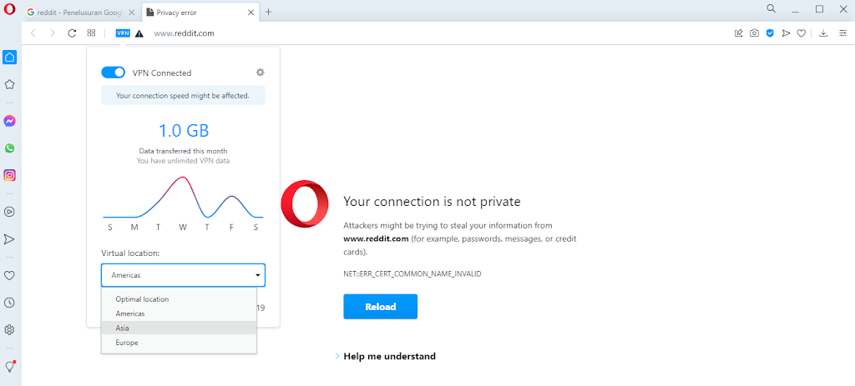This screenshot has width=855, height=386.
Task: Open the ad blocker shield icon
Action: coord(770,33)
